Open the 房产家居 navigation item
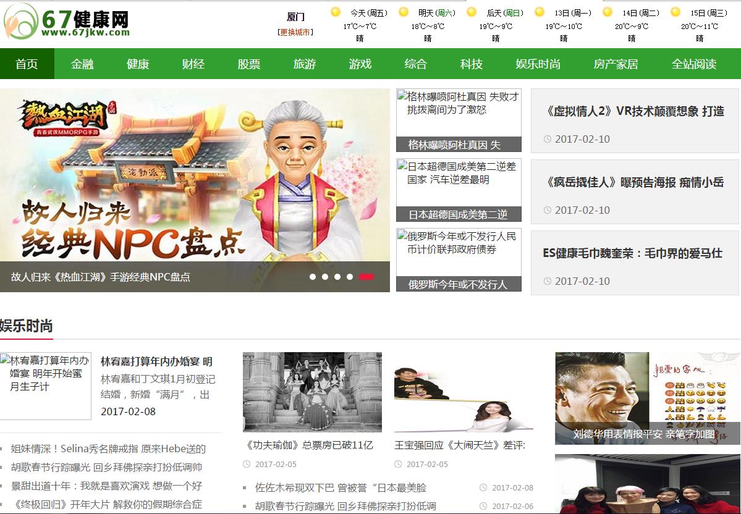 pos(616,64)
